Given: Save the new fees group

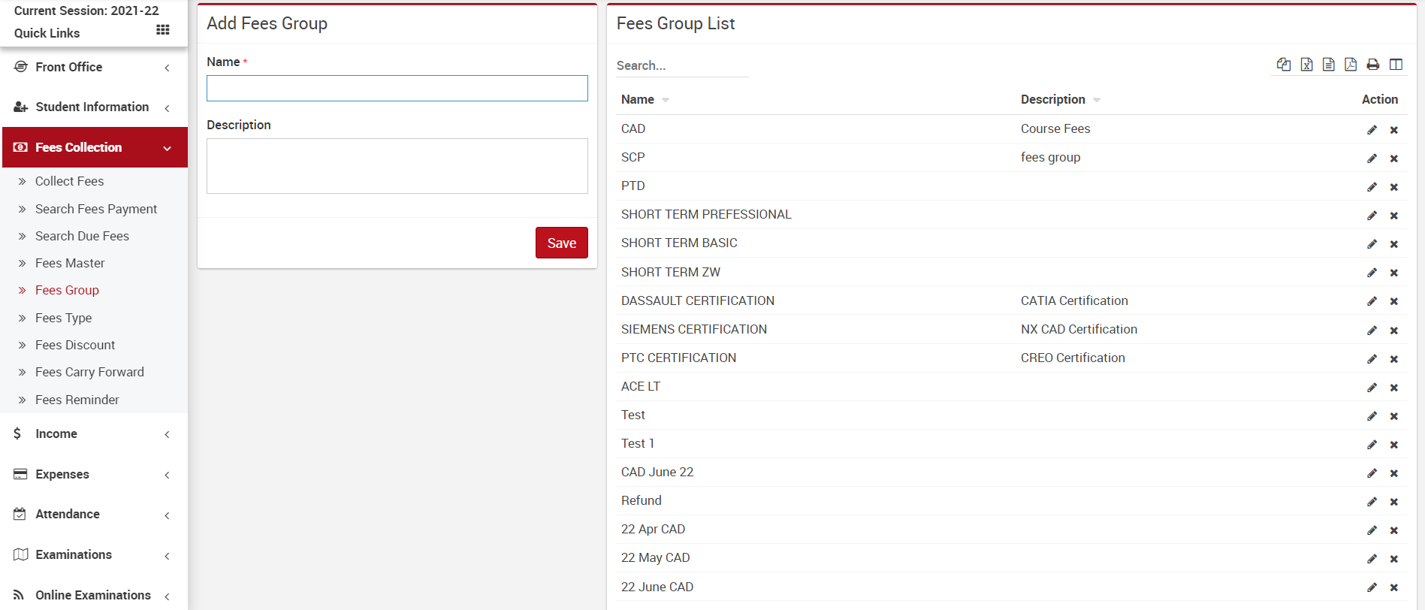Looking at the screenshot, I should click(x=561, y=243).
